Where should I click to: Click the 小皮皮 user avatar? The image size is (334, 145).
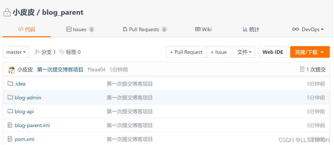coord(11,69)
